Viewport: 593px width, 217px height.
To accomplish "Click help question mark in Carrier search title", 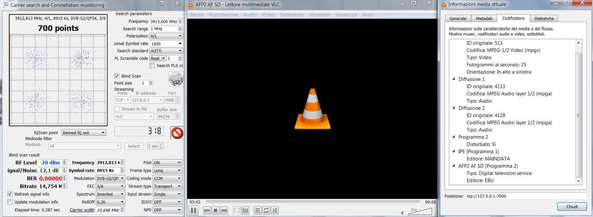I will point(162,4).
